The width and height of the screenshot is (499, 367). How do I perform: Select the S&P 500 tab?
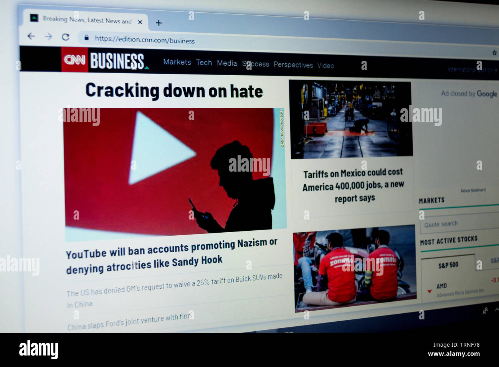448,265
